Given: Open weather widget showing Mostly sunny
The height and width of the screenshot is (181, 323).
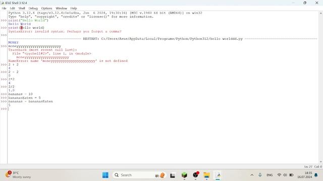Looking at the screenshot, I should [x=18, y=175].
